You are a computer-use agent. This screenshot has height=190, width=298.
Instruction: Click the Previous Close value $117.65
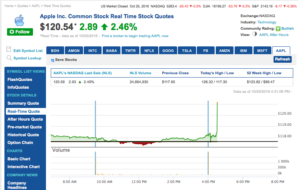click(168, 82)
